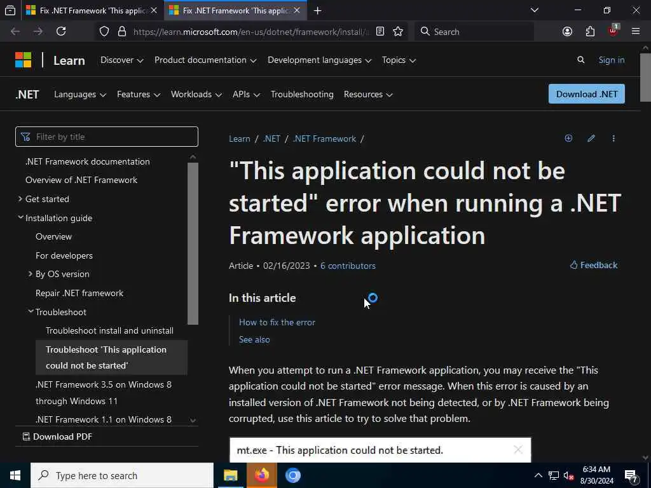The width and height of the screenshot is (651, 488).
Task: Click the 6 contributors link
Action: click(x=348, y=266)
